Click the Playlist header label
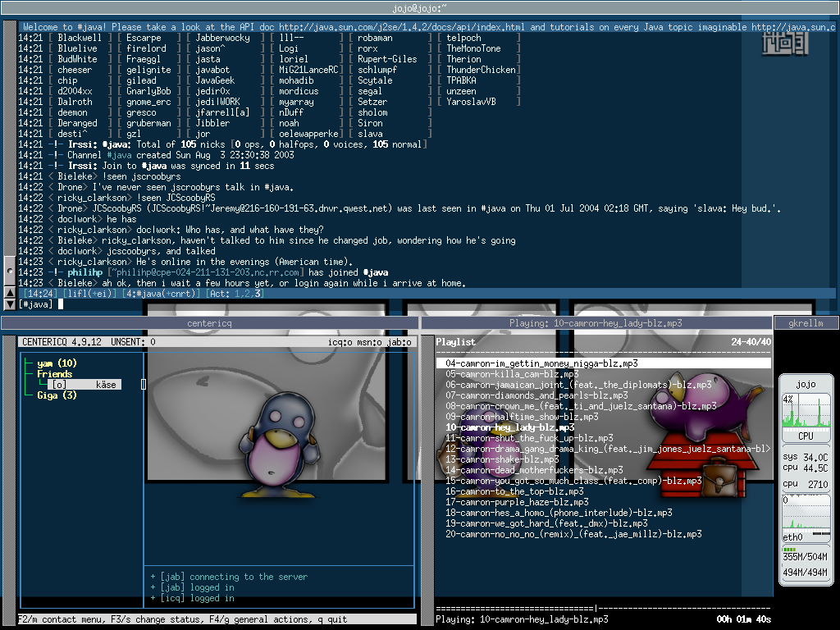The height and width of the screenshot is (630, 840). (455, 342)
